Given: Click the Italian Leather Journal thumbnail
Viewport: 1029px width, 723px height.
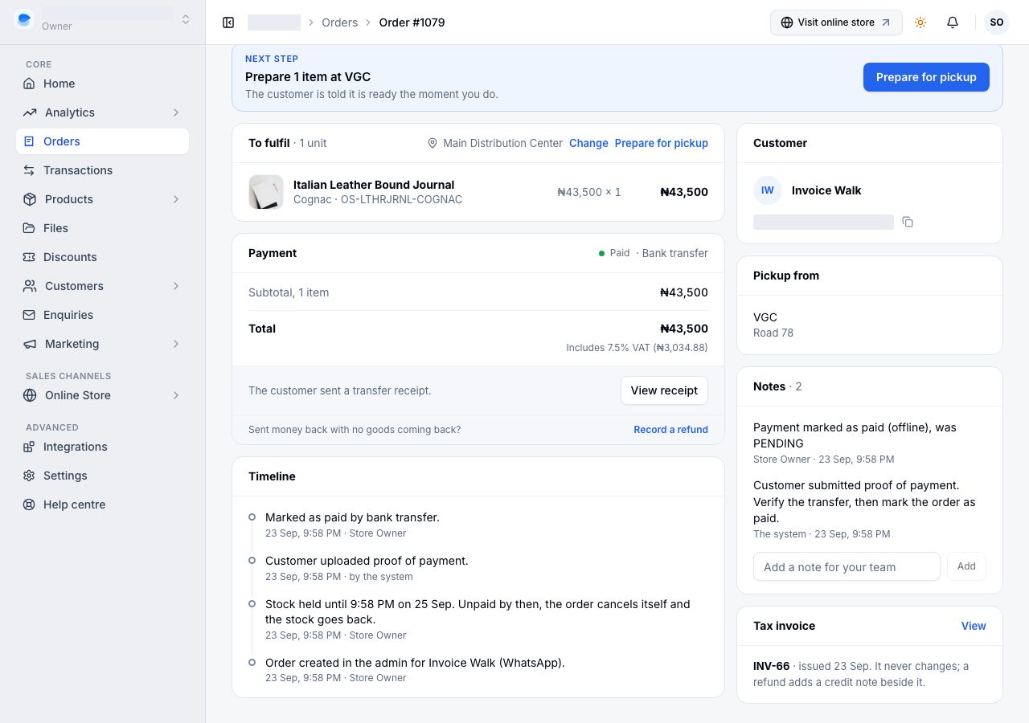Looking at the screenshot, I should (x=266, y=192).
